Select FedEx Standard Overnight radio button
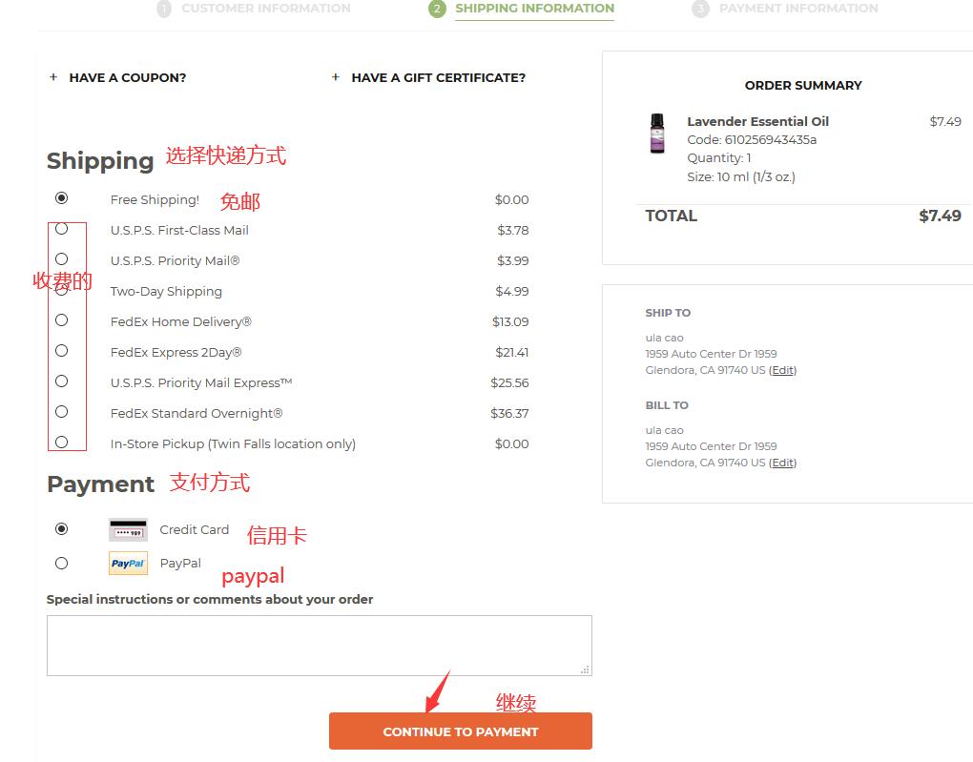Viewport: 973px width, 762px height. (61, 411)
